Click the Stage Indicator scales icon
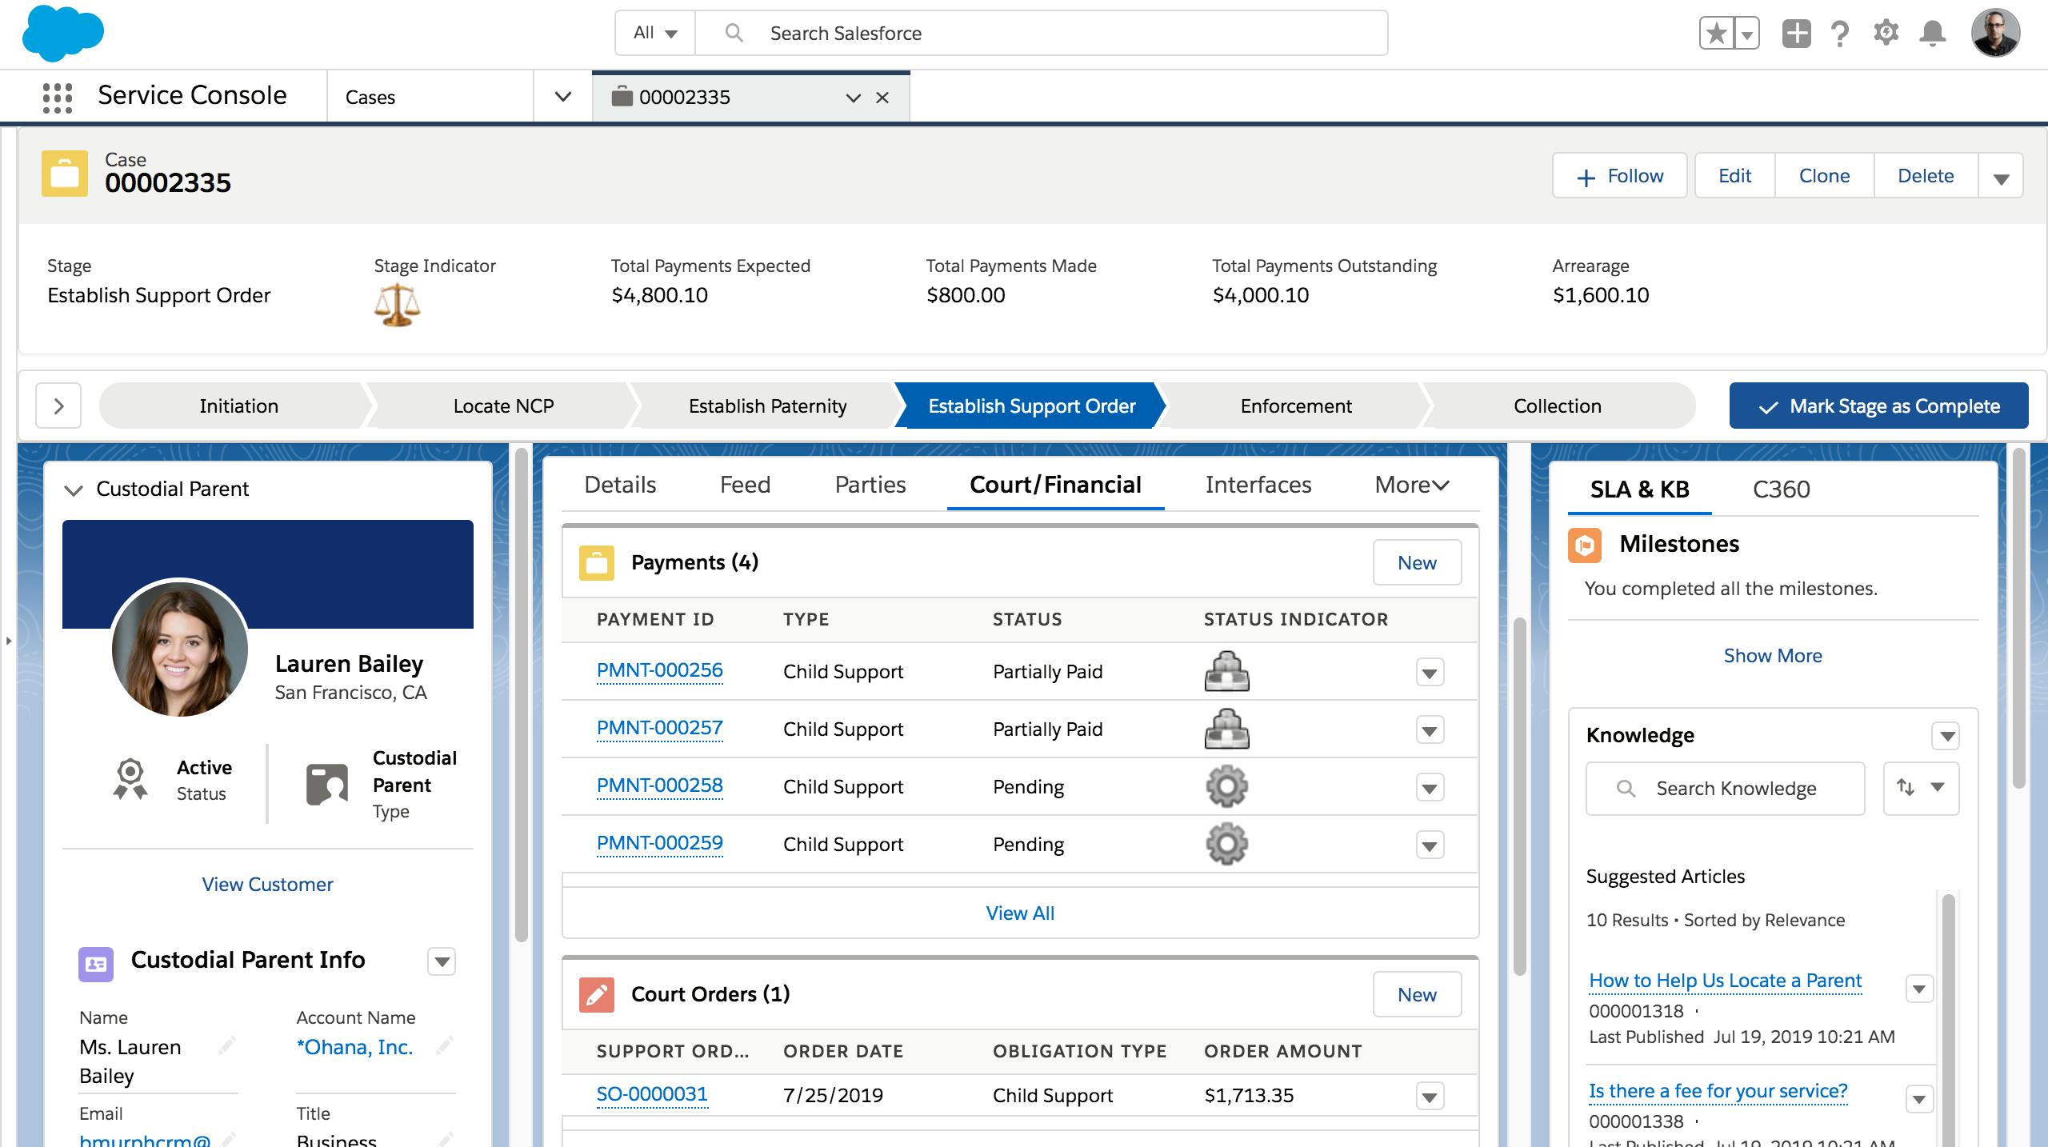 pyautogui.click(x=397, y=306)
